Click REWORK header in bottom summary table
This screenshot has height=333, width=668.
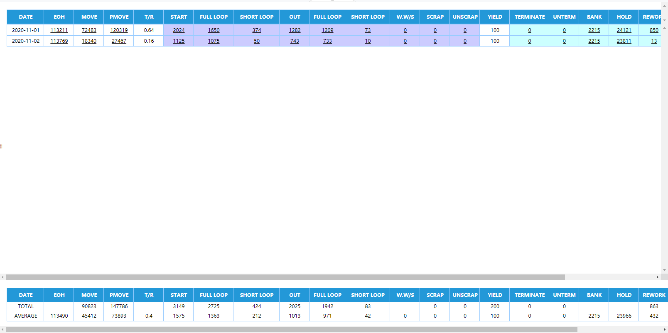point(654,295)
